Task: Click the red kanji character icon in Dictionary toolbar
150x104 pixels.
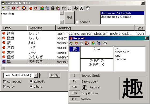Action: point(19,8)
